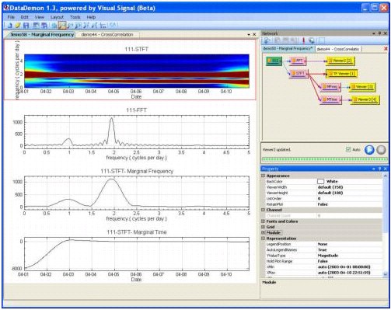Click the red exclamation icon in Network toolbar

[x=304, y=40]
